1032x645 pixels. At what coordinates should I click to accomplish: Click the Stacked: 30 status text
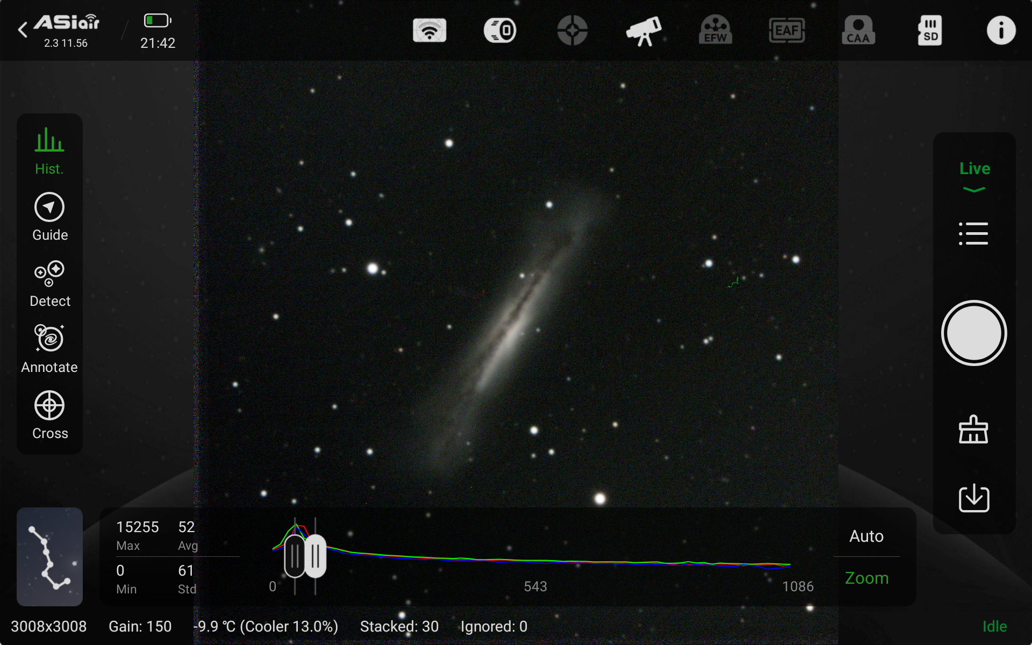(x=399, y=626)
